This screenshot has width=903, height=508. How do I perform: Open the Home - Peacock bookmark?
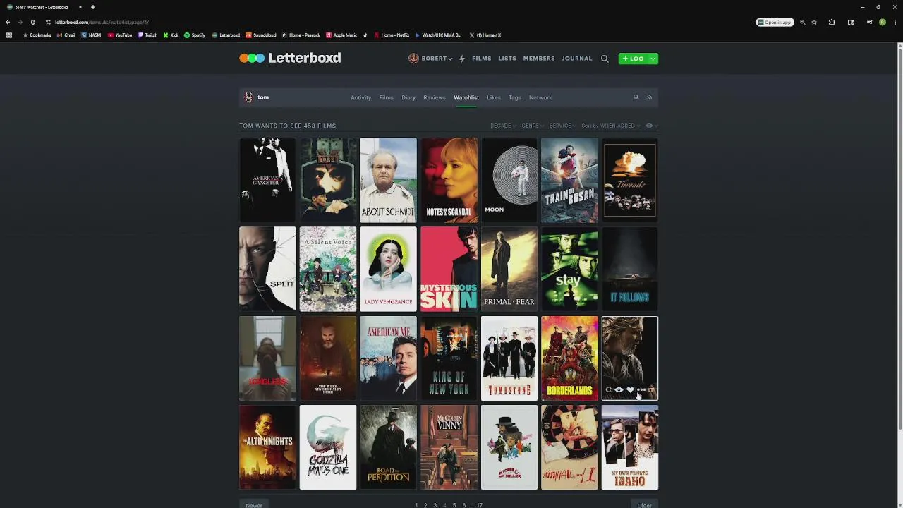(301, 35)
